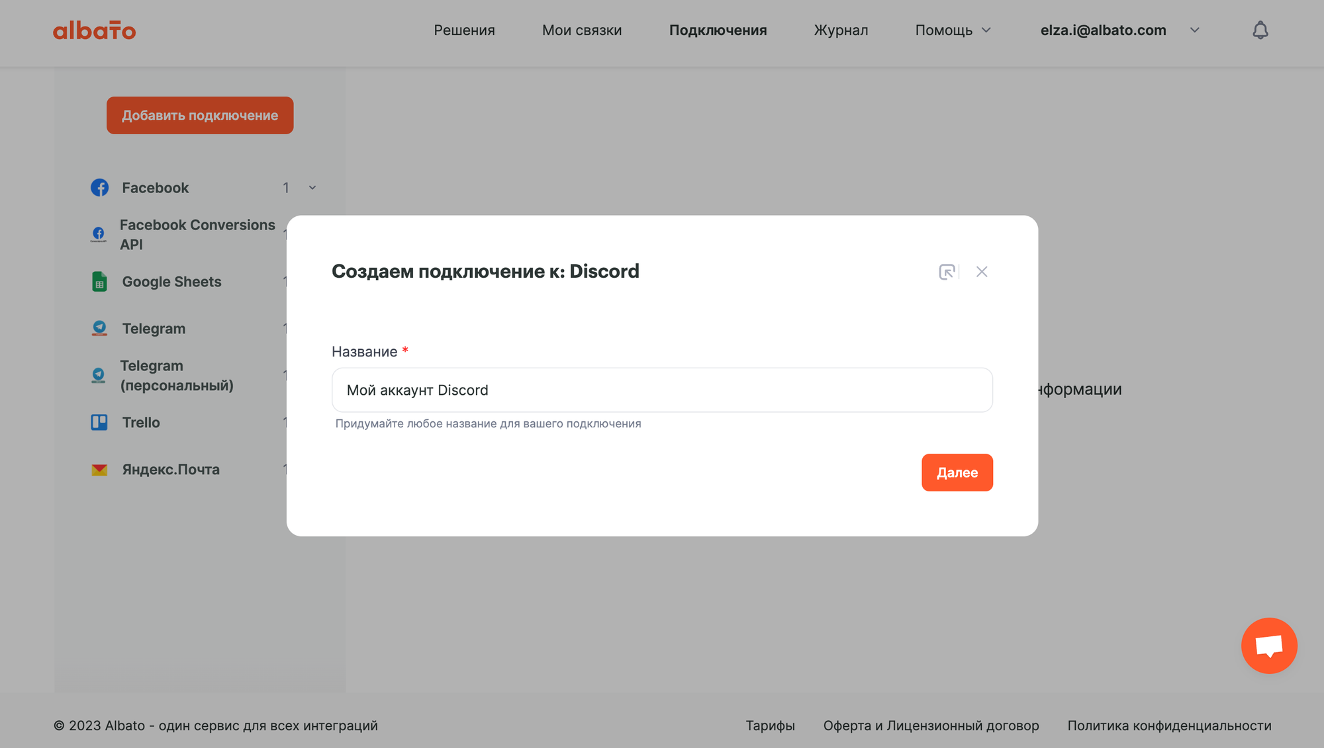Click the Facebook Conversions API icon
The image size is (1324, 748).
point(99,234)
